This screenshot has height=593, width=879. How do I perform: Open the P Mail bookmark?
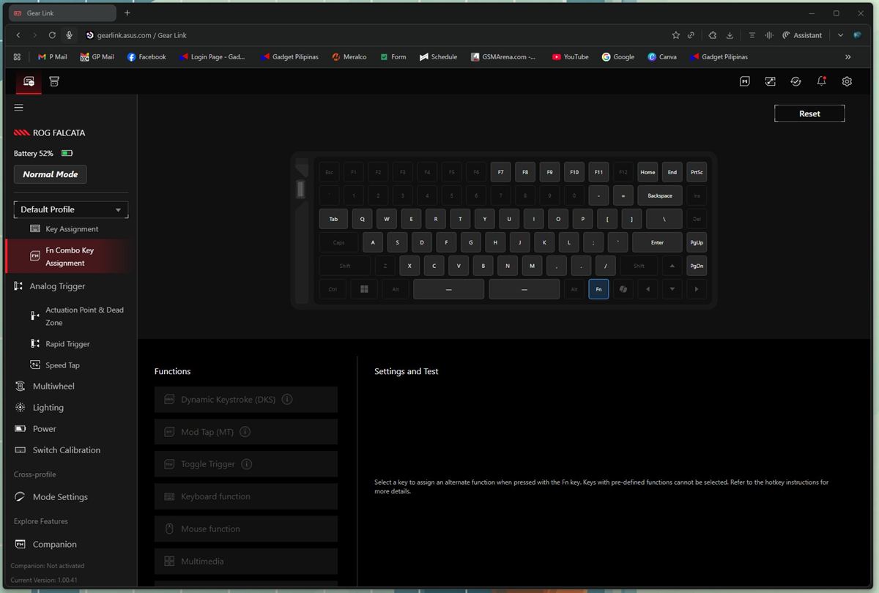click(x=52, y=56)
